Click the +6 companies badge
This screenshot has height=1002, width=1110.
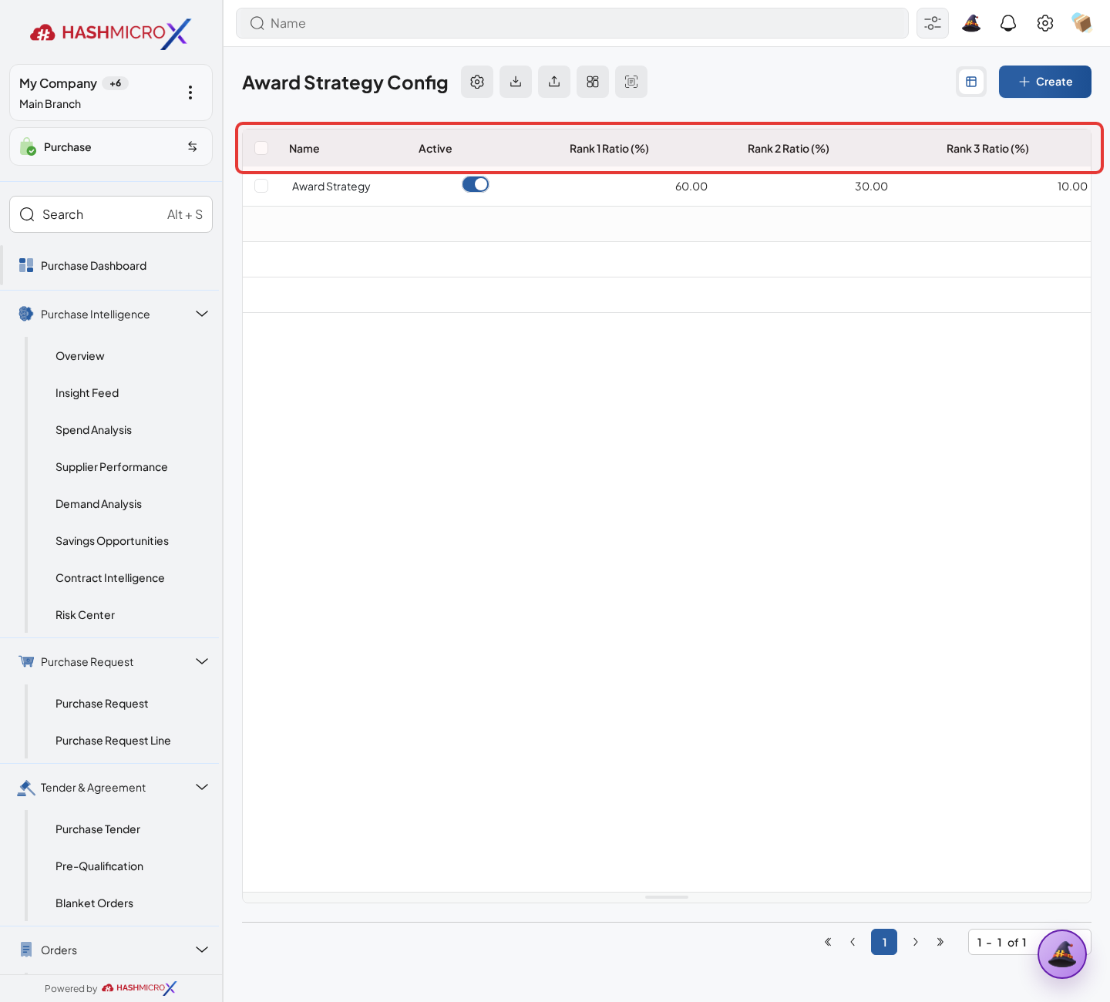[116, 83]
